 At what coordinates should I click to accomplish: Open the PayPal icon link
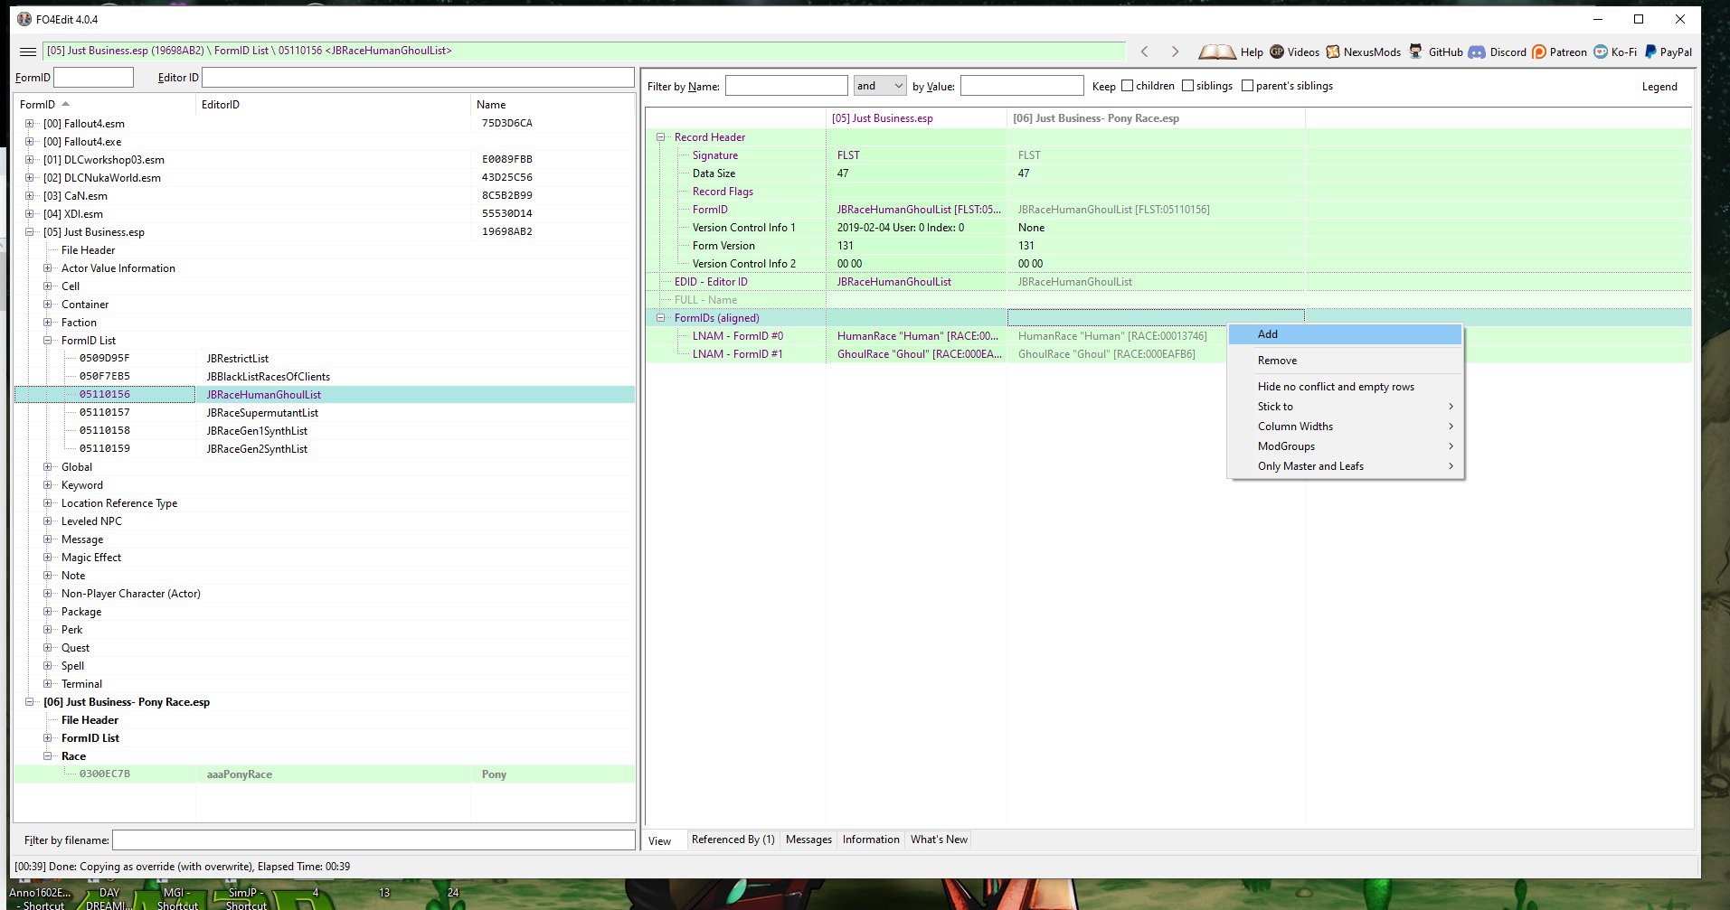pos(1650,52)
